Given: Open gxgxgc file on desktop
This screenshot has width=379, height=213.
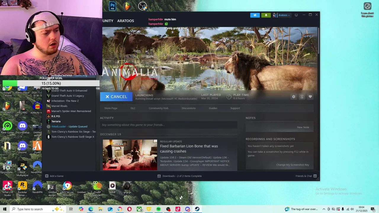Looking at the screenshot, I should [127, 187].
